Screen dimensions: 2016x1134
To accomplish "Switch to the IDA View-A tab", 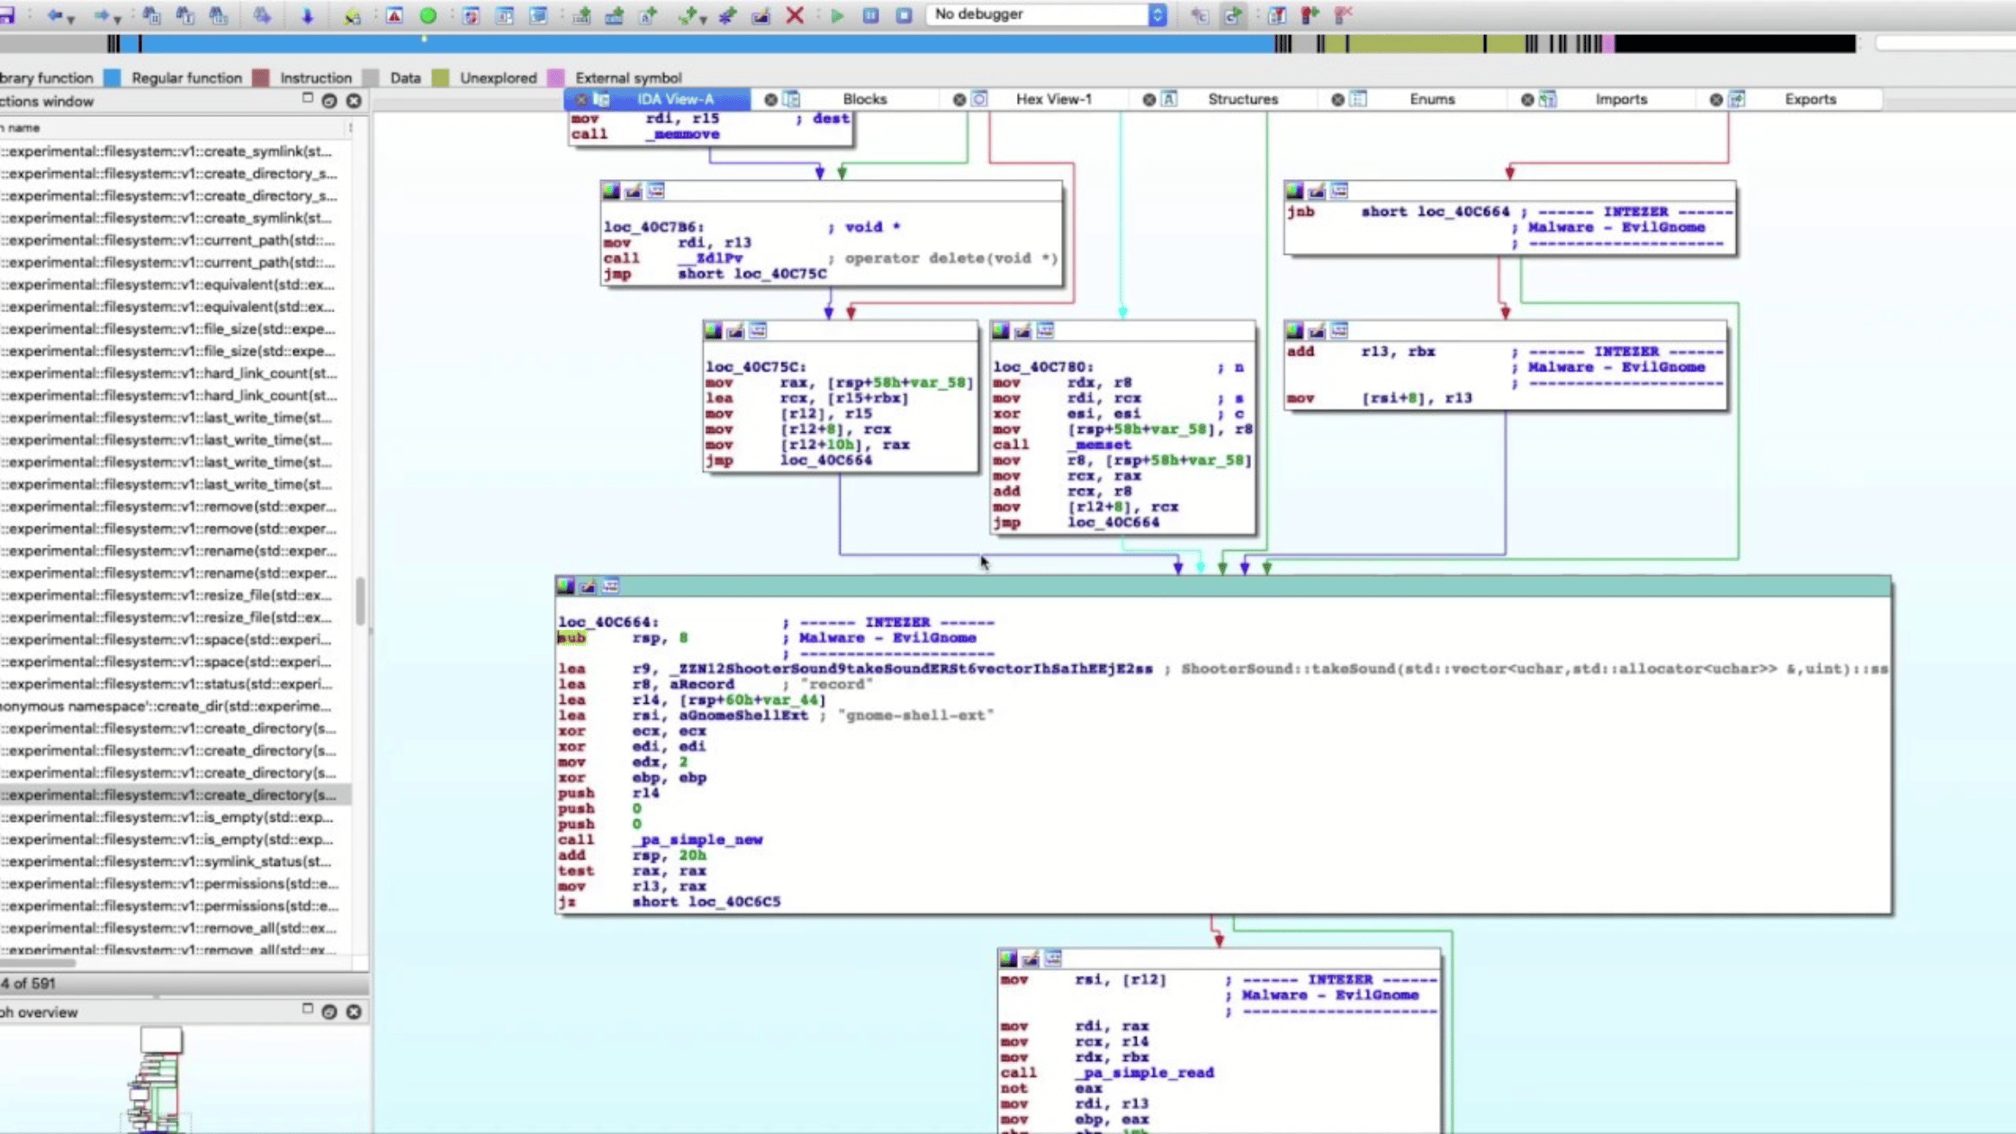I will pos(675,99).
